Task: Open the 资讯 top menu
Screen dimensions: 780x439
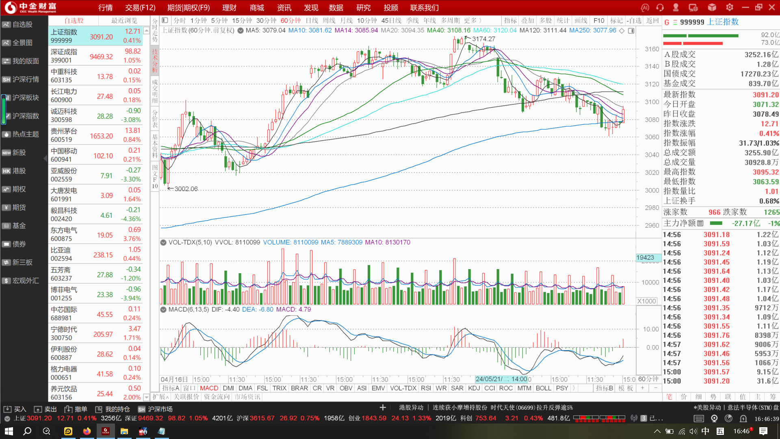Action: (284, 7)
